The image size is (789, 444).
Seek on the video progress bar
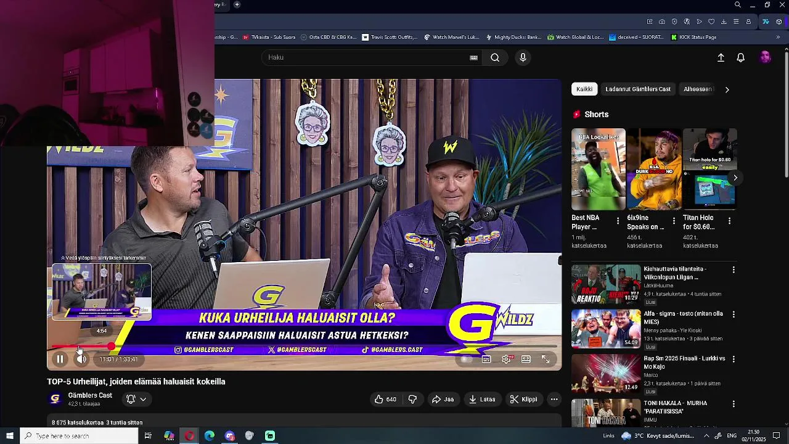click(305, 347)
